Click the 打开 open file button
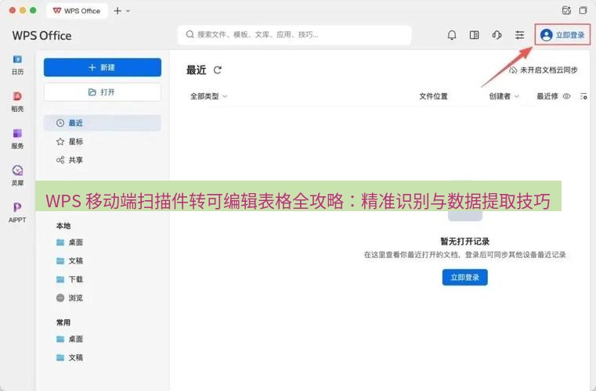 click(103, 92)
